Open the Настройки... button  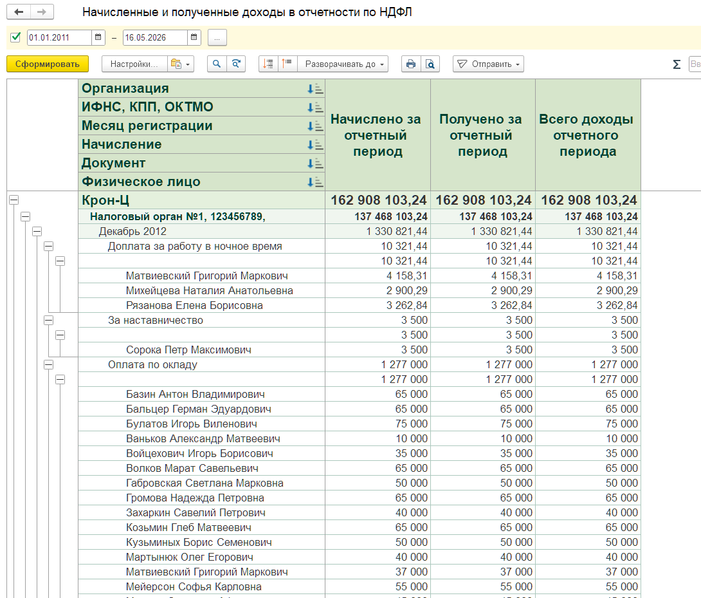click(134, 64)
